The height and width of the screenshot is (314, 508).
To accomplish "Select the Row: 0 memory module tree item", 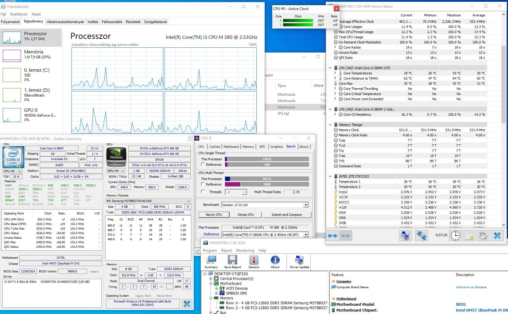I will [276, 303].
